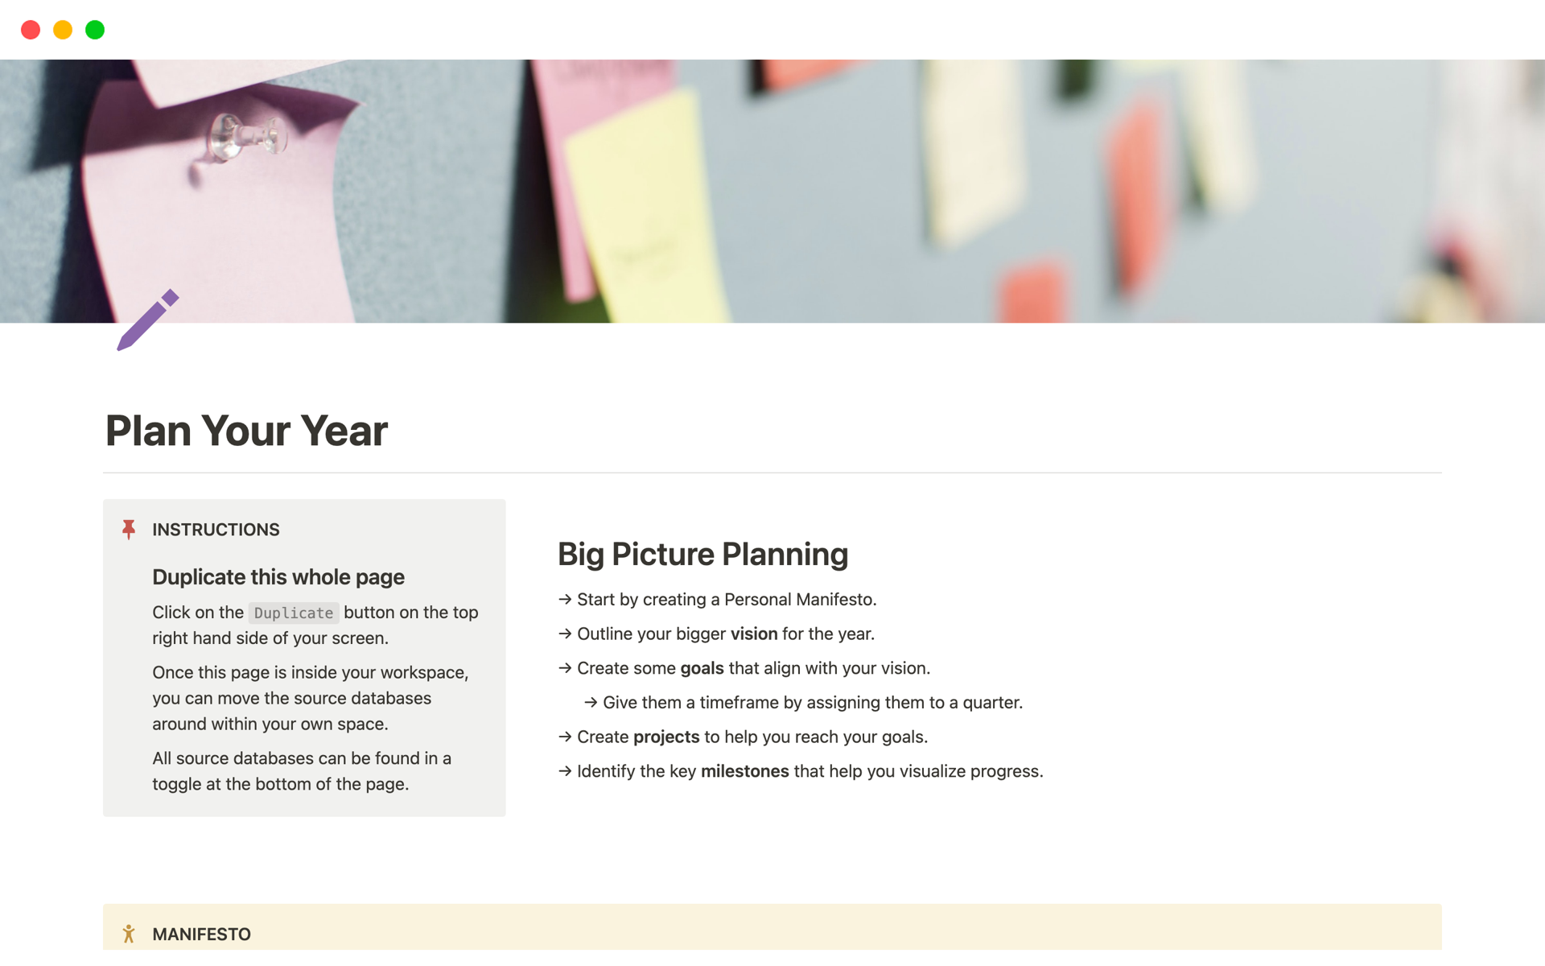The image size is (1545, 966).
Task: Click the Duplicate inline code label
Action: coord(293,613)
